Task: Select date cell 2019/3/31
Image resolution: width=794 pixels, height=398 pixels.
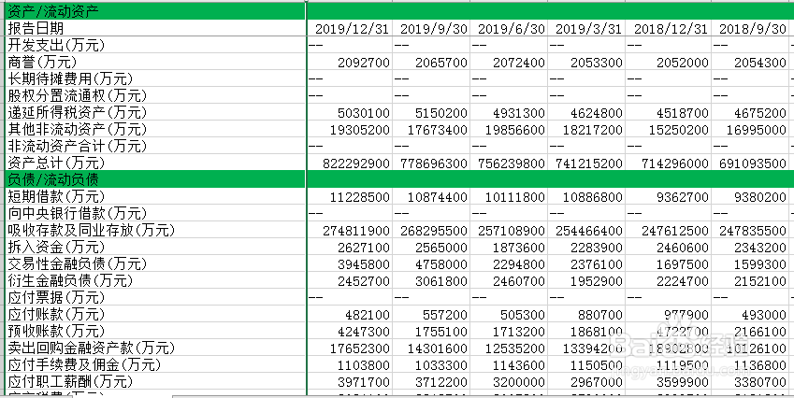Action: 586,28
